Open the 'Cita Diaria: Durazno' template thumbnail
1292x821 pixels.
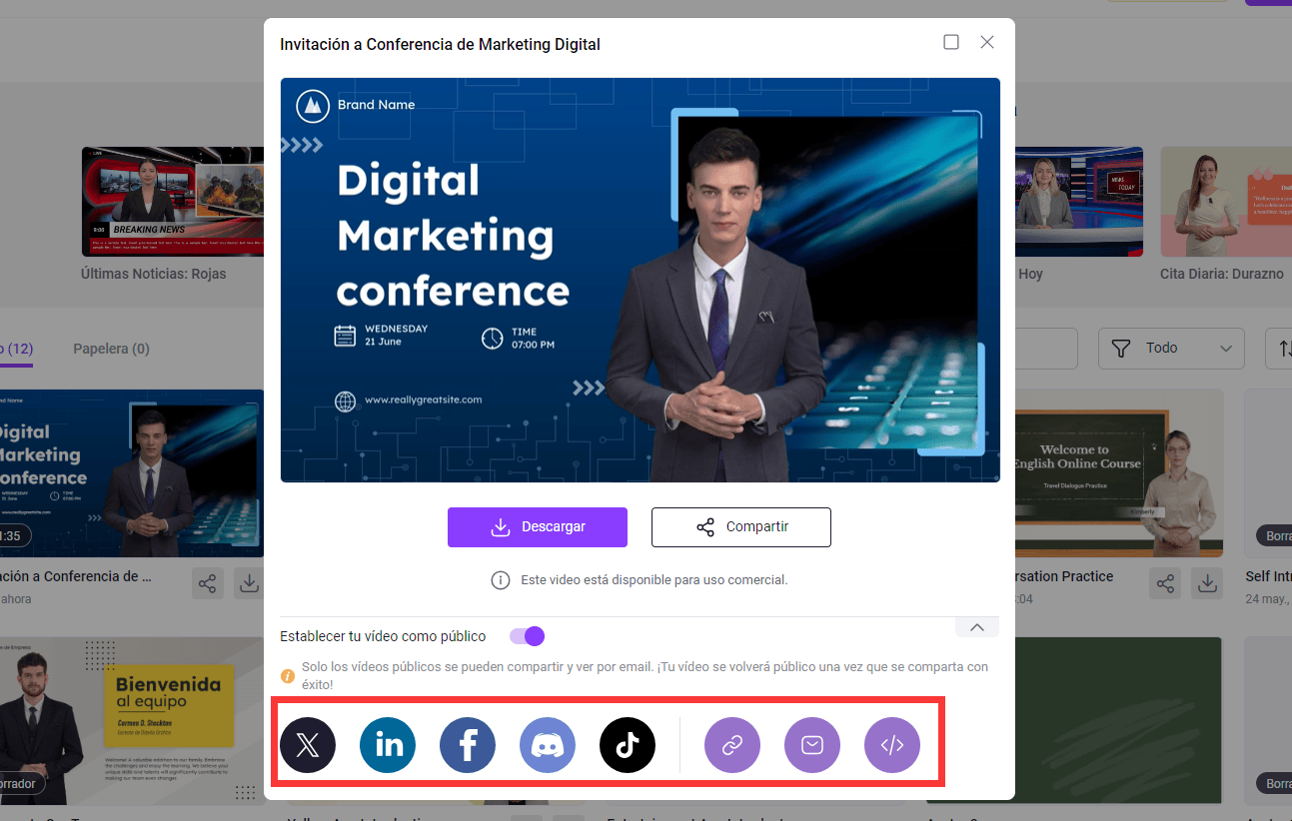[1225, 203]
